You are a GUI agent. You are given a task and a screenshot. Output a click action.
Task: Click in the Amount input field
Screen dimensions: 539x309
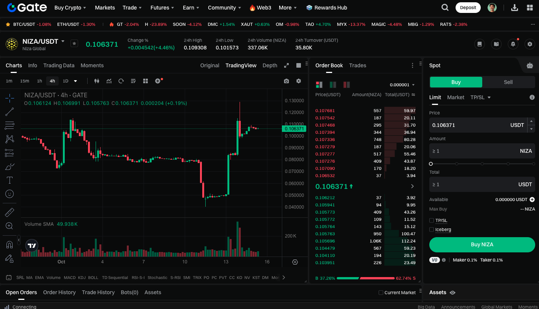[x=482, y=151]
